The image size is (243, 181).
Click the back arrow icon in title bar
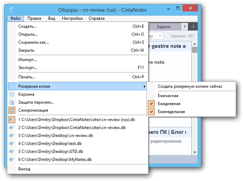pyautogui.click(x=11, y=10)
